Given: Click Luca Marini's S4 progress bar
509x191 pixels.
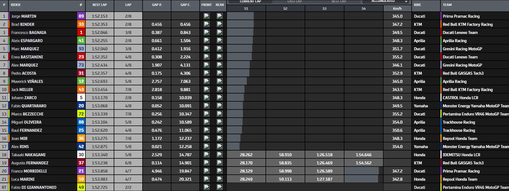Looking at the screenshot, I should 361,179.
